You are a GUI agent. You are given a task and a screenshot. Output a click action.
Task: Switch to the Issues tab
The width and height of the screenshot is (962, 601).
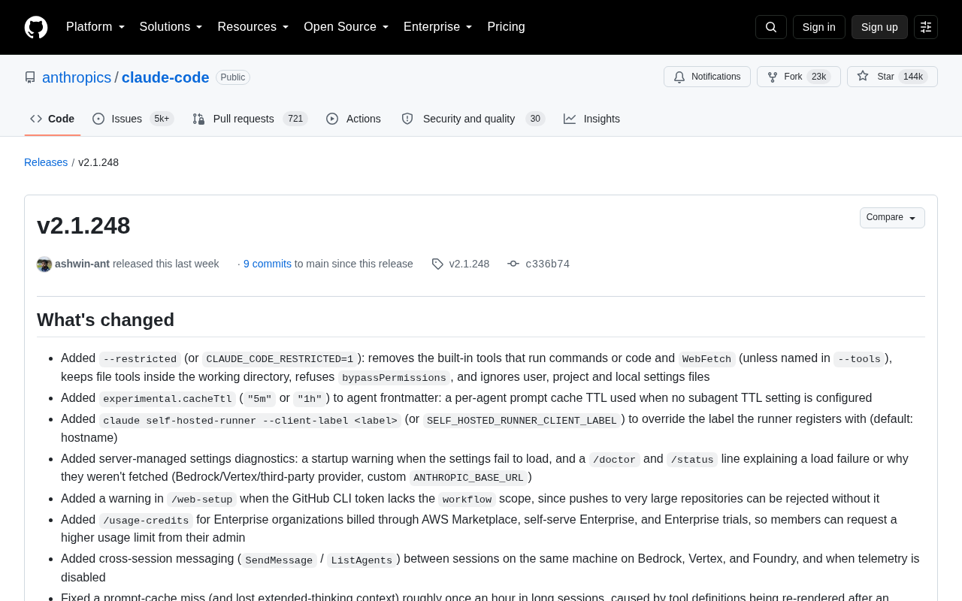pyautogui.click(x=133, y=119)
